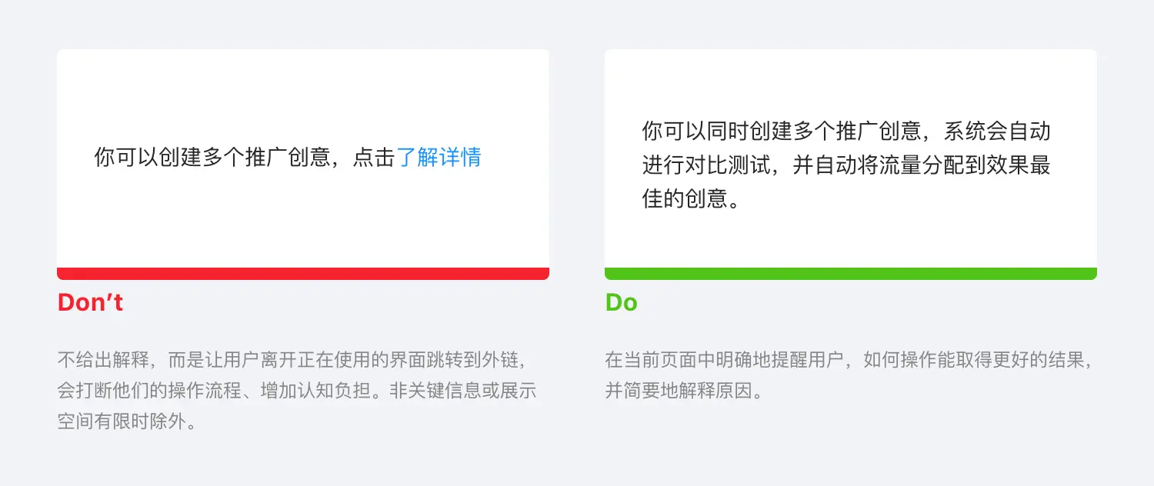
Task: Click the red bar under the left card
Action: click(x=302, y=274)
